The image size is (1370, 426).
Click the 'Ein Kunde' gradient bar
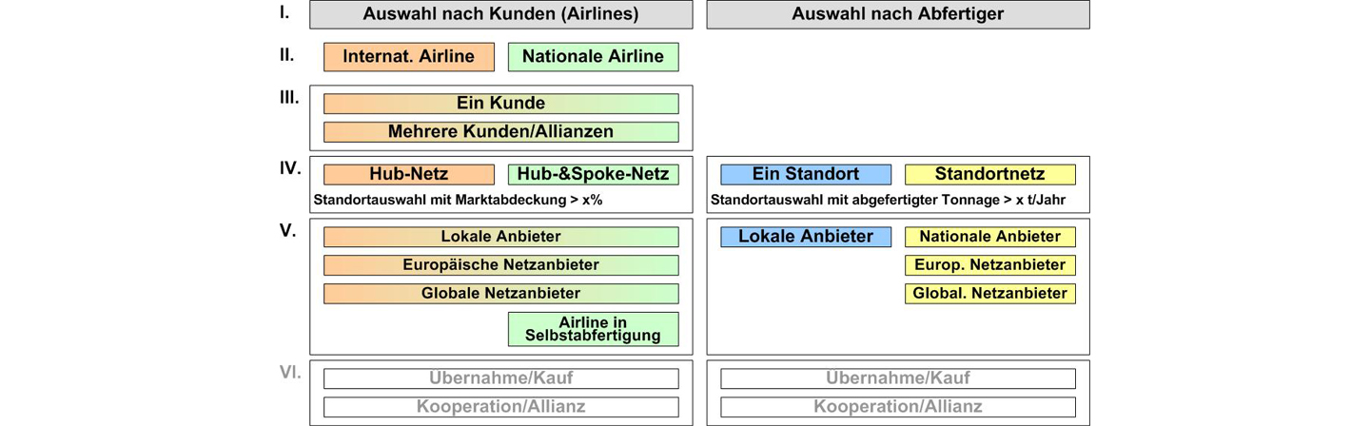tap(501, 104)
